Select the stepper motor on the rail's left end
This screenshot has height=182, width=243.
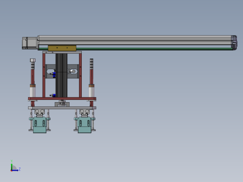click(30, 43)
